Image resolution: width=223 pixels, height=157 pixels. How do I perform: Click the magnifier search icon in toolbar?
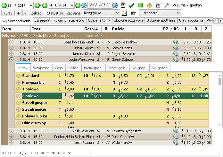(166, 5)
